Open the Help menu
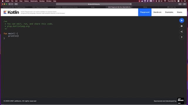 55,1
